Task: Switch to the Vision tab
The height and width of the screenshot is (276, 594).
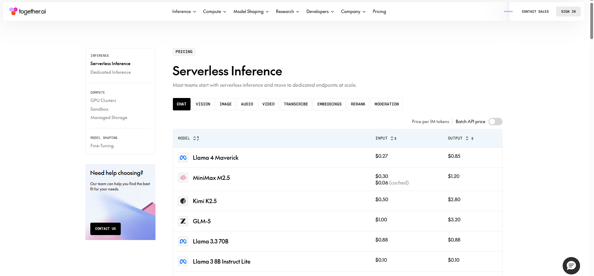Action: pos(203,104)
